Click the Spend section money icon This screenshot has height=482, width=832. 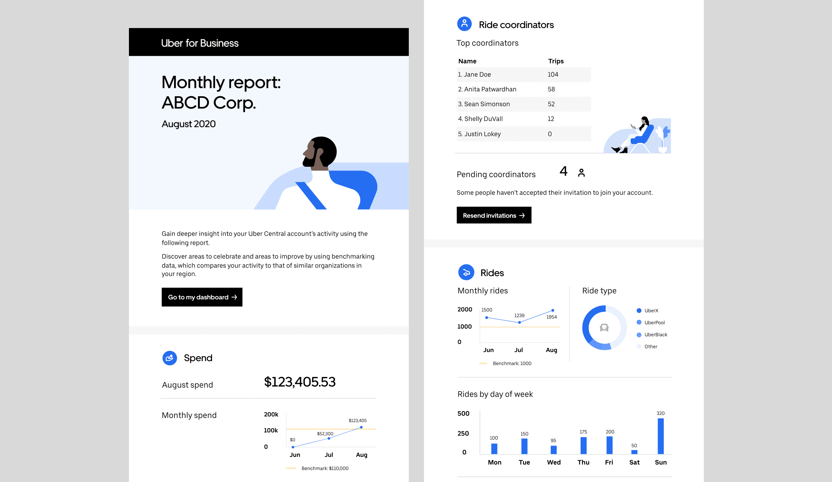170,358
